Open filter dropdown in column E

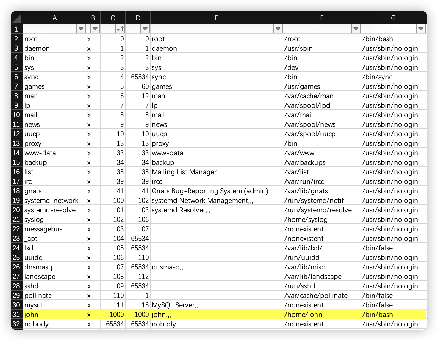[278, 29]
